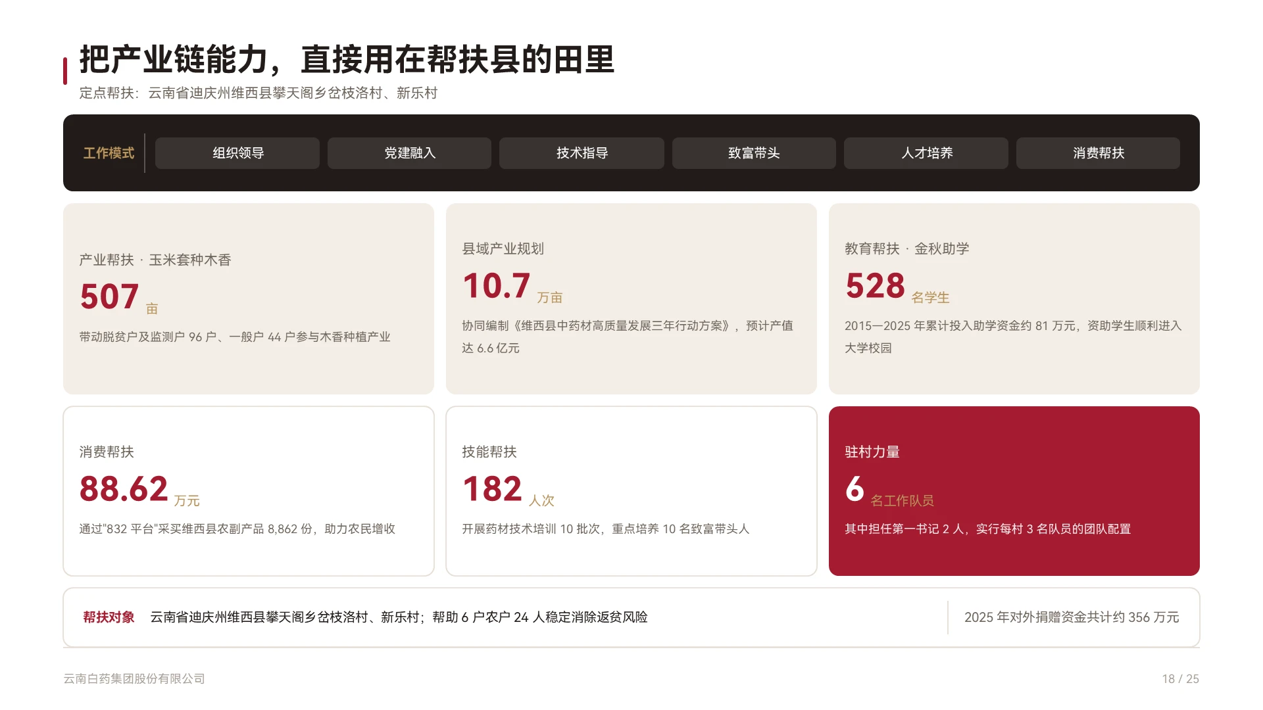Click the 2025 年对外捐赠资金共计约 356 万元 text
This screenshot has width=1263, height=710.
tap(1072, 617)
